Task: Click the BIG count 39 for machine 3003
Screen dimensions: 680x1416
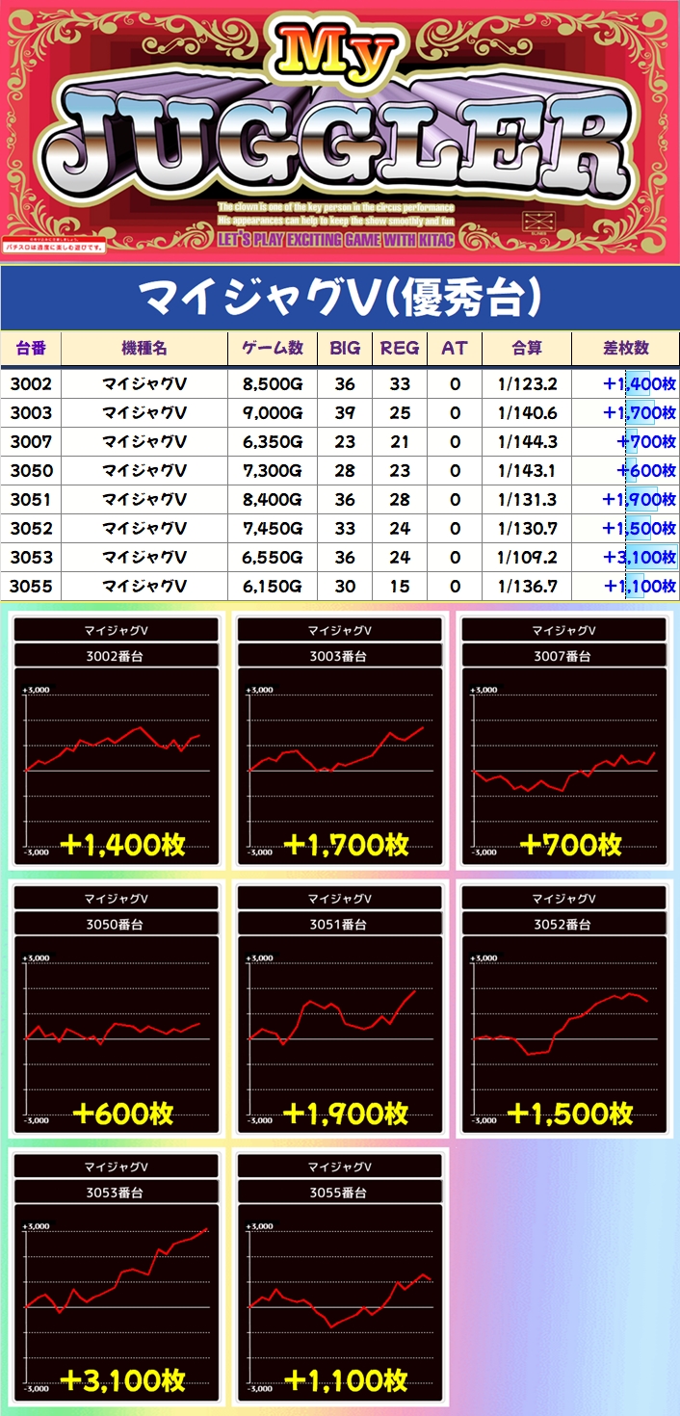Action: 345,413
